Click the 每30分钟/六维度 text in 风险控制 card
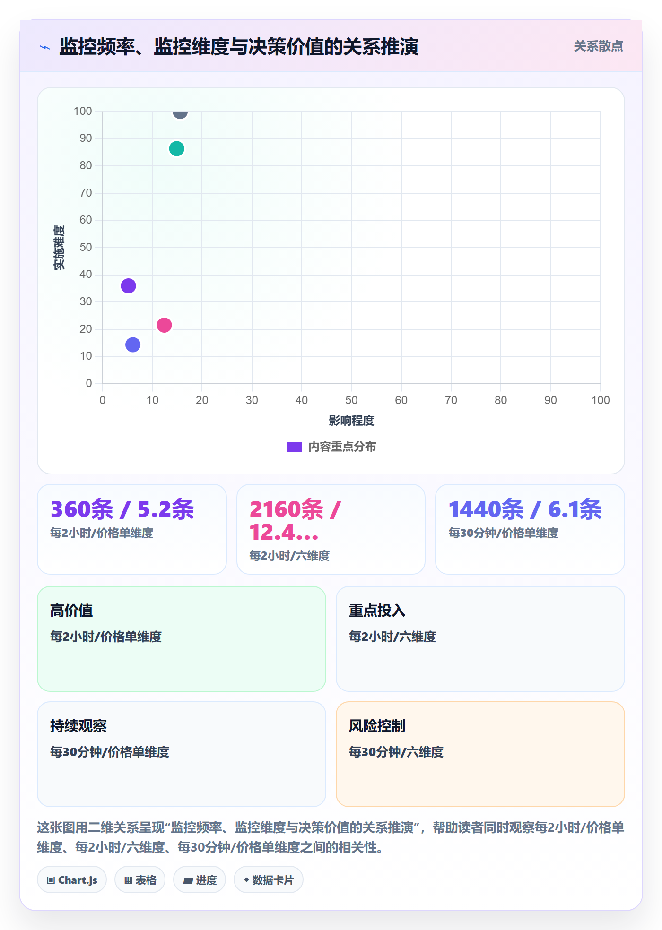This screenshot has height=930, width=662. [x=396, y=752]
